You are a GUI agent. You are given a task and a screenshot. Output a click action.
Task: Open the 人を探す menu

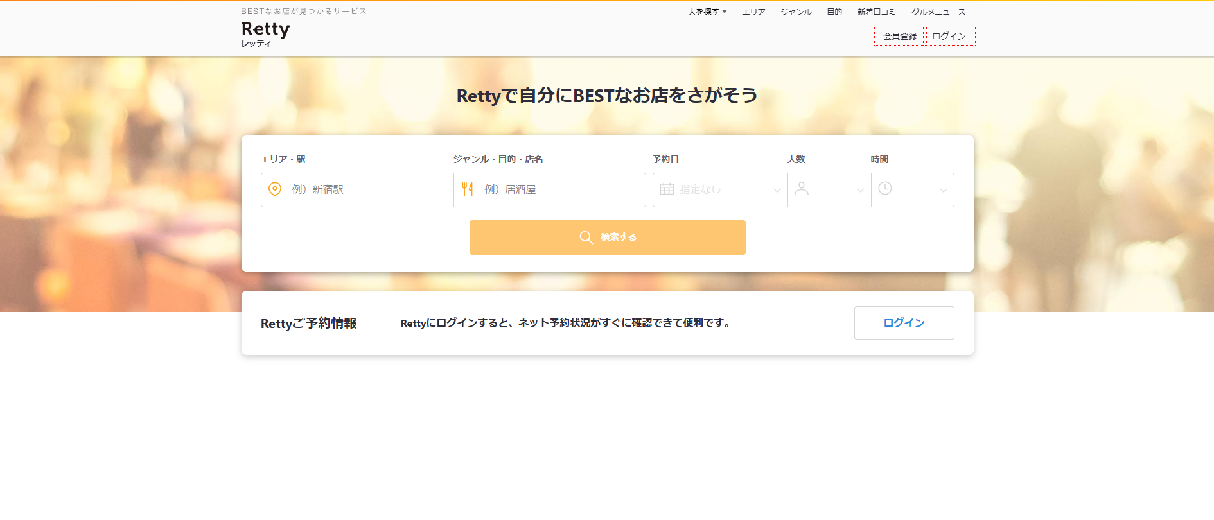(x=707, y=12)
